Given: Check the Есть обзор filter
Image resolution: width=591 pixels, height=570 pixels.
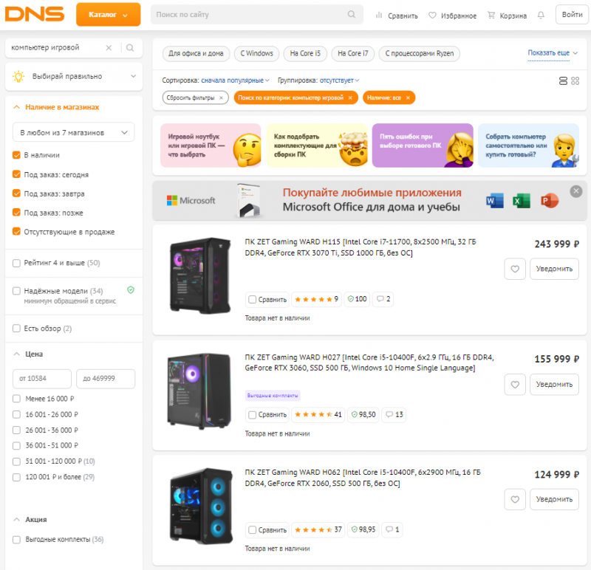Looking at the screenshot, I should tap(16, 329).
